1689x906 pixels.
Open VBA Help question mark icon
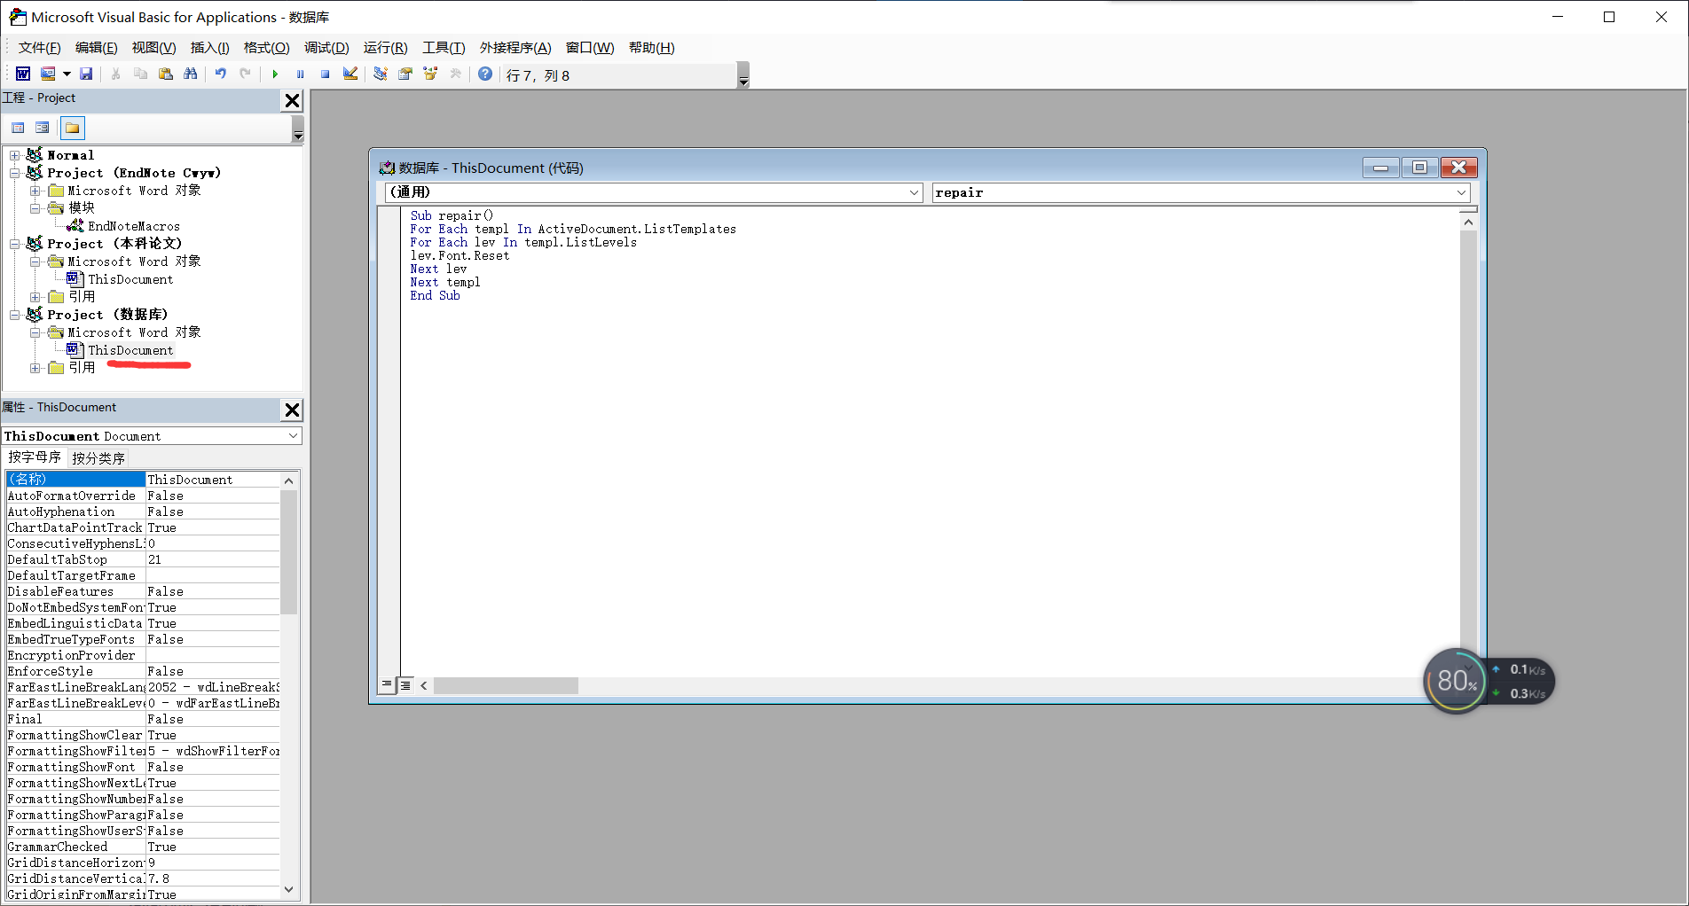(485, 74)
